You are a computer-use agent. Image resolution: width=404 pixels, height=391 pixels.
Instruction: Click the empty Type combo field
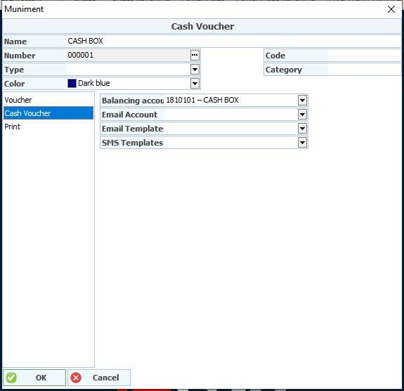[x=128, y=70]
